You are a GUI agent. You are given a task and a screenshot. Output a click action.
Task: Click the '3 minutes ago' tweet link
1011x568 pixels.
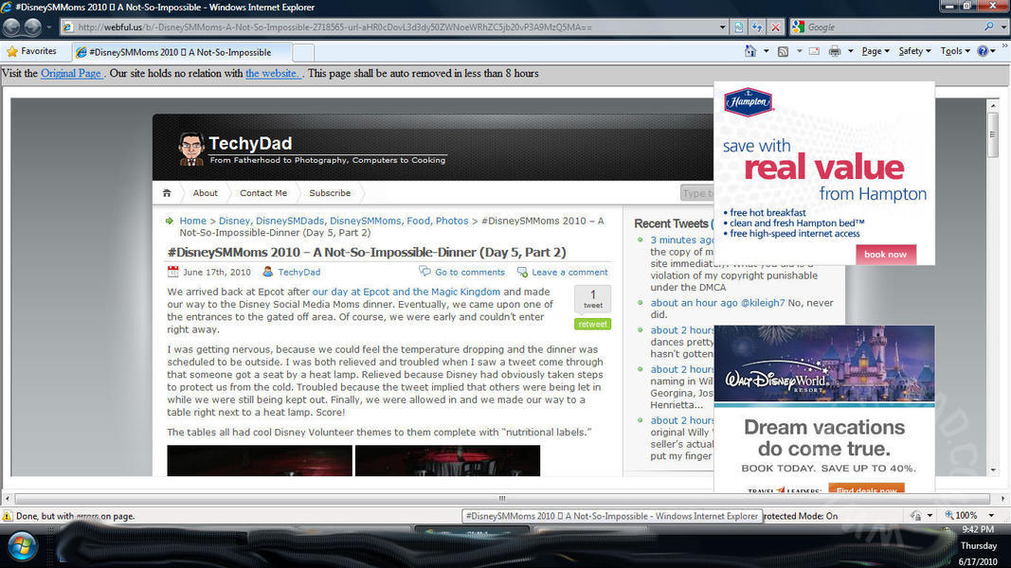[681, 240]
